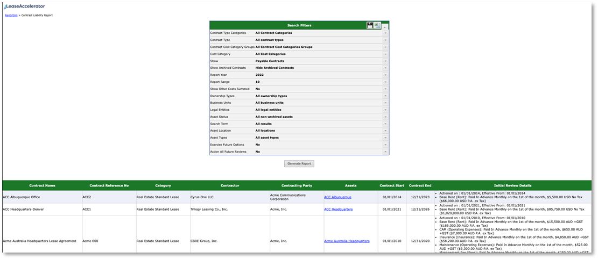Click the Contract Reference No column header

pyautogui.click(x=109, y=185)
